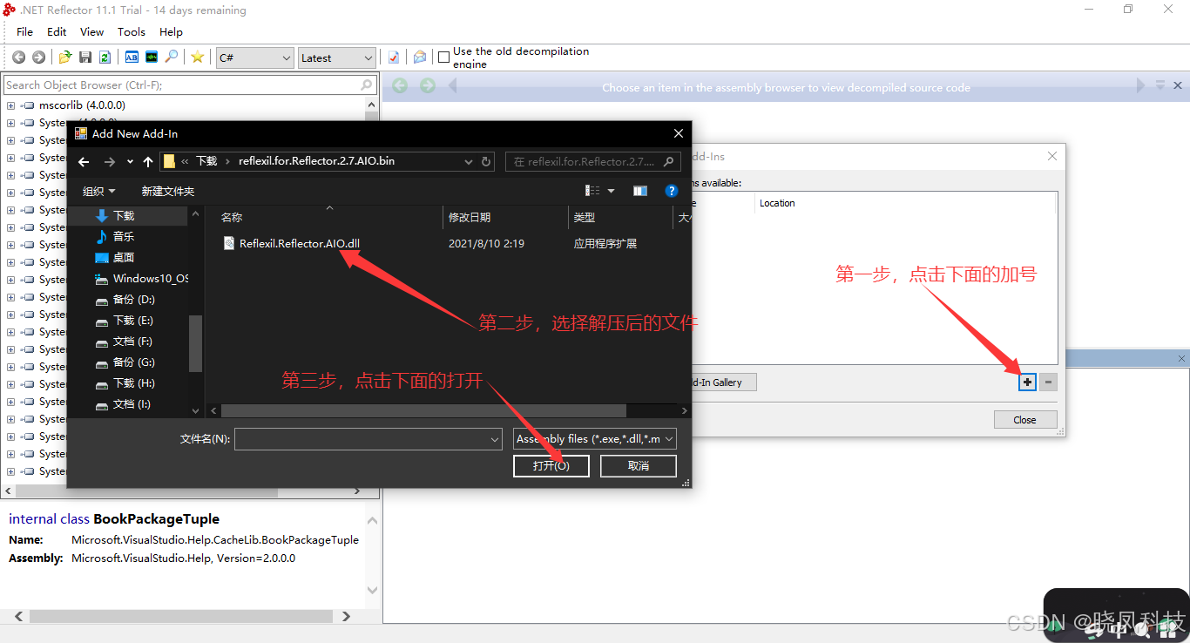1190x643 pixels.
Task: Click the Location column header in Add-Ins
Action: pyautogui.click(x=777, y=203)
